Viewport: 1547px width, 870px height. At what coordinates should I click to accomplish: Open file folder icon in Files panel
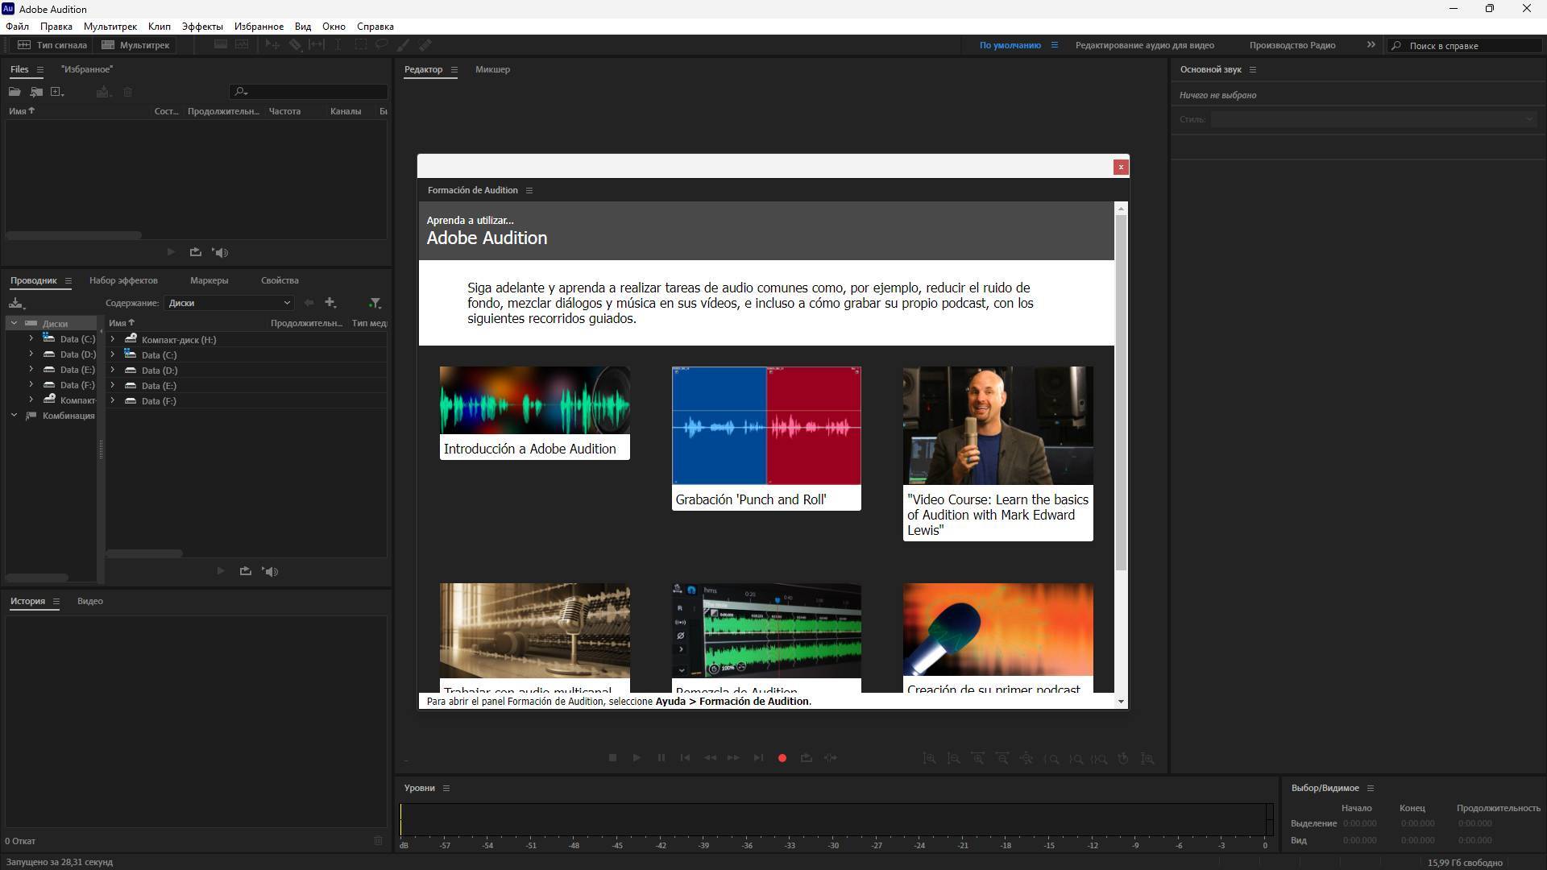click(15, 92)
